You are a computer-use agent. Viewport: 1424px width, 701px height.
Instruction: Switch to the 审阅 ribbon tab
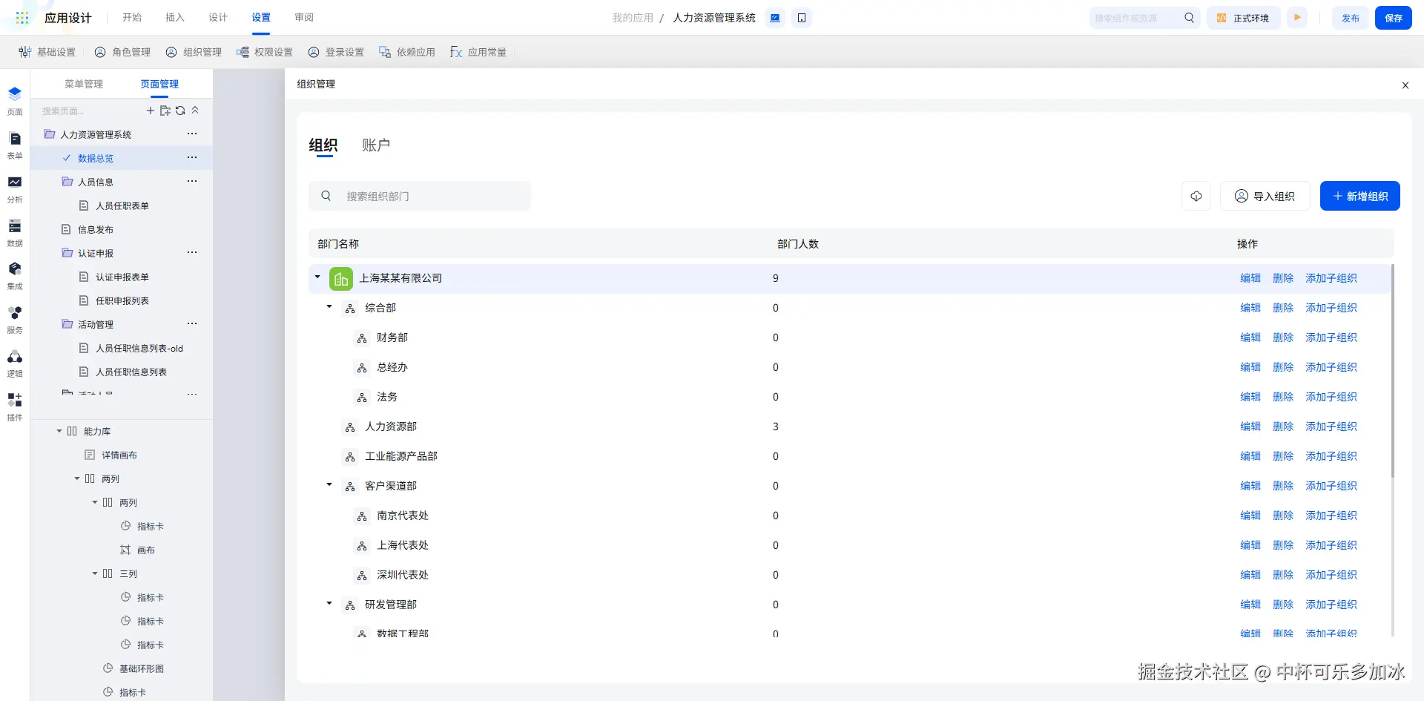pyautogui.click(x=304, y=18)
